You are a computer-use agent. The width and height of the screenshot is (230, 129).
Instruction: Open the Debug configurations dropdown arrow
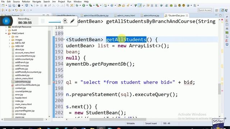tap(80, 5)
